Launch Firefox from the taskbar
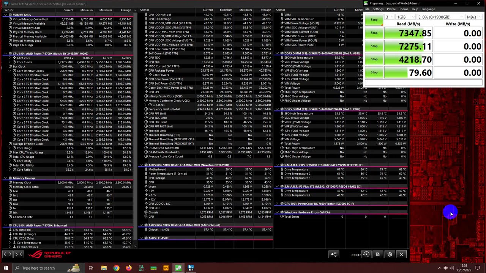The image size is (486, 273). pos(129,268)
